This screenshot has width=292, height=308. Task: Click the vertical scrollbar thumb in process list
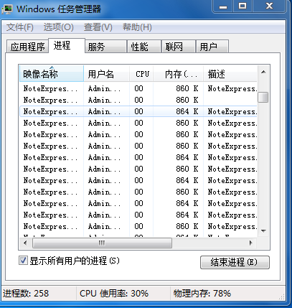(263, 97)
